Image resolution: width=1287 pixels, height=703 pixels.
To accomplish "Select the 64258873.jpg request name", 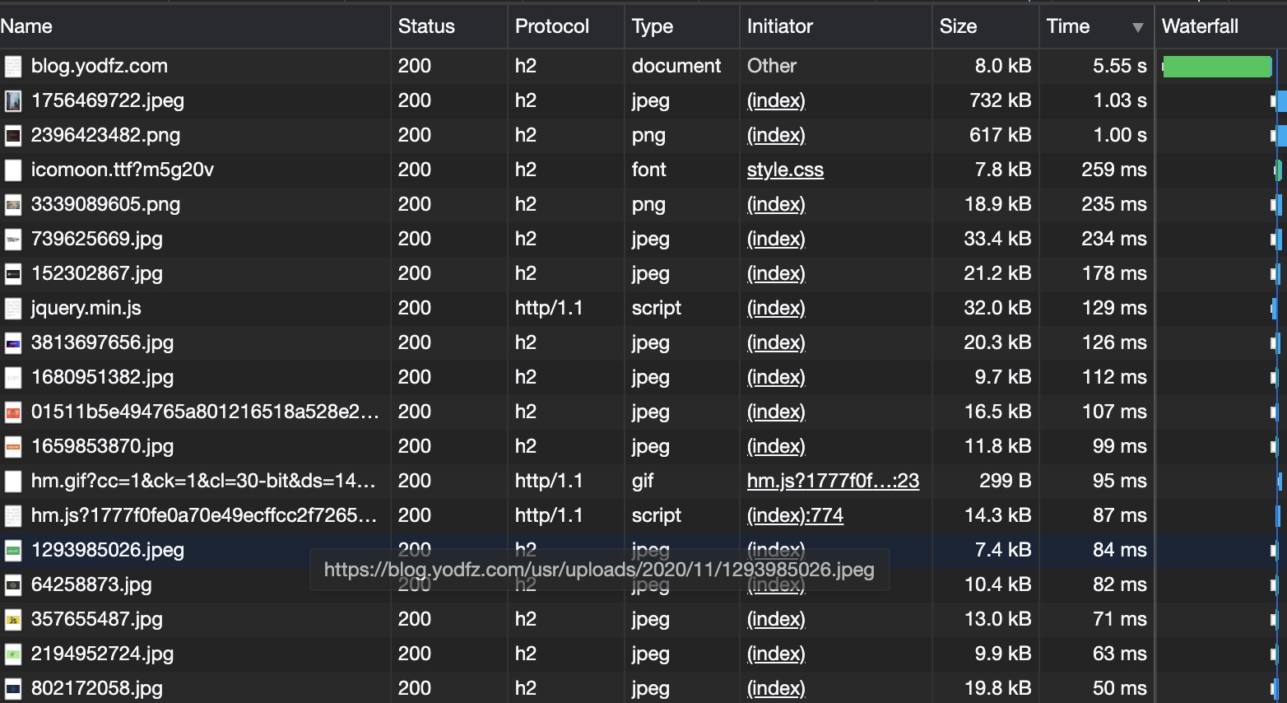I will (x=91, y=584).
